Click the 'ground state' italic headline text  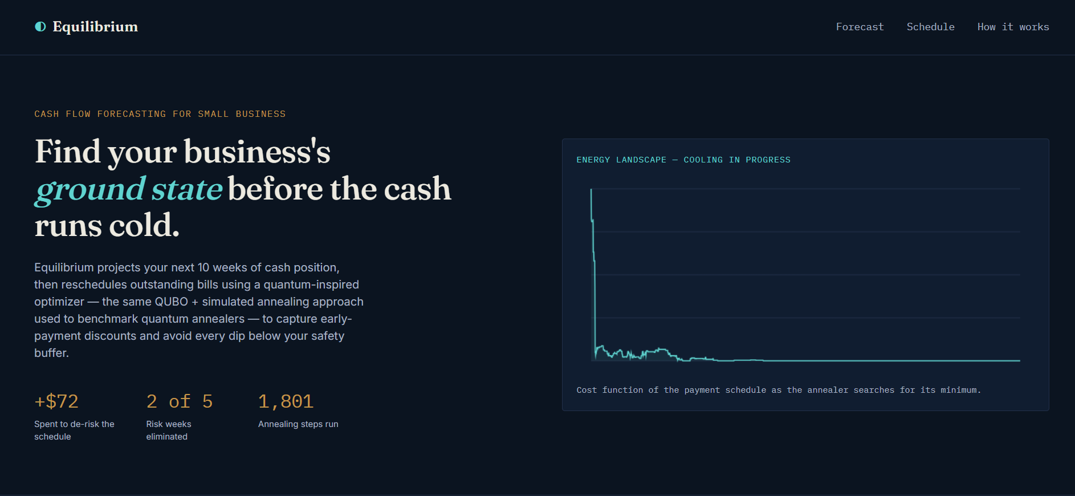pos(129,189)
